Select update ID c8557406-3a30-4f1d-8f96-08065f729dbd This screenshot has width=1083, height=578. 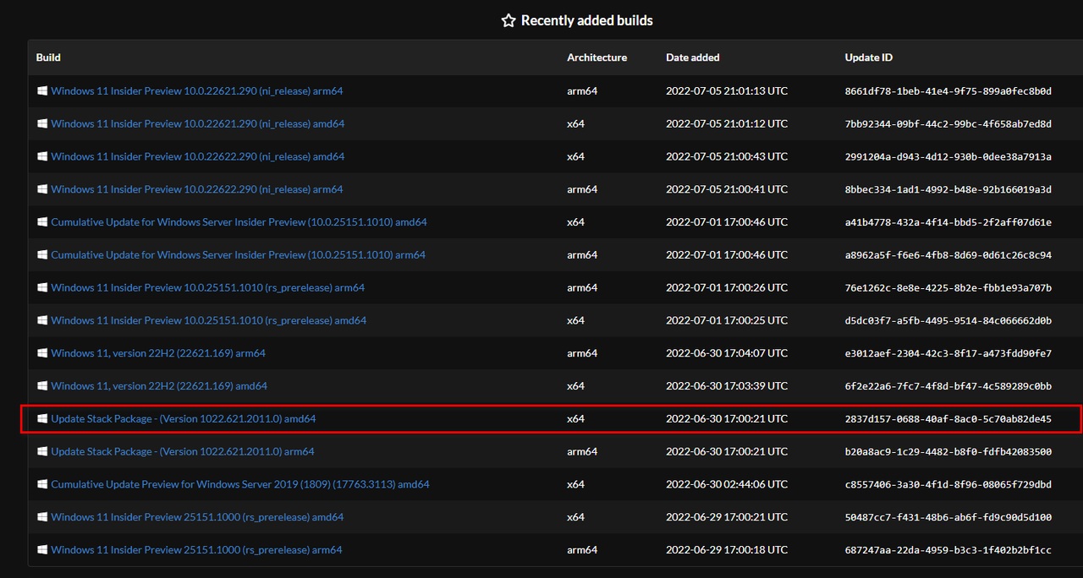tap(948, 484)
